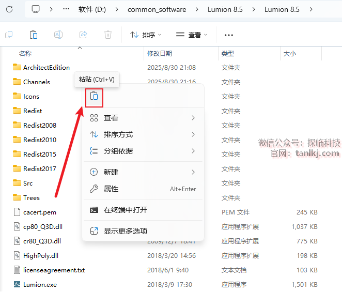Click the Lumion.exe application icon
The height and width of the screenshot is (292, 342).
point(17,284)
